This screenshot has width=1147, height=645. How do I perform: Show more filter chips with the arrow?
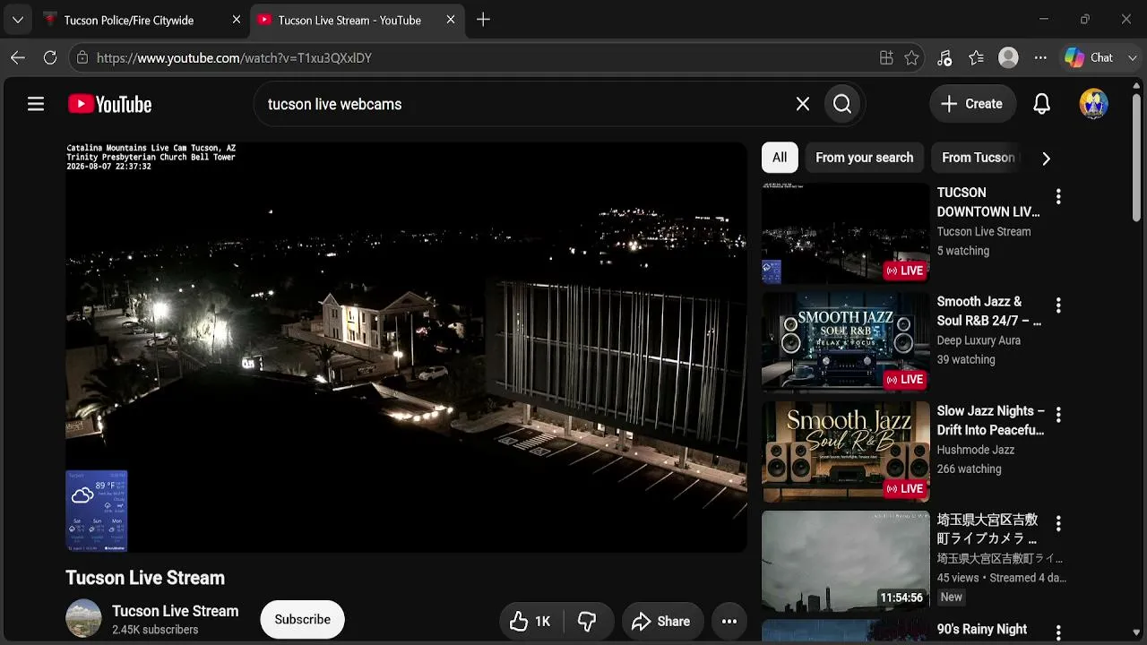[x=1046, y=159]
